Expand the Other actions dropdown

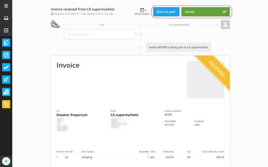tap(142, 12)
